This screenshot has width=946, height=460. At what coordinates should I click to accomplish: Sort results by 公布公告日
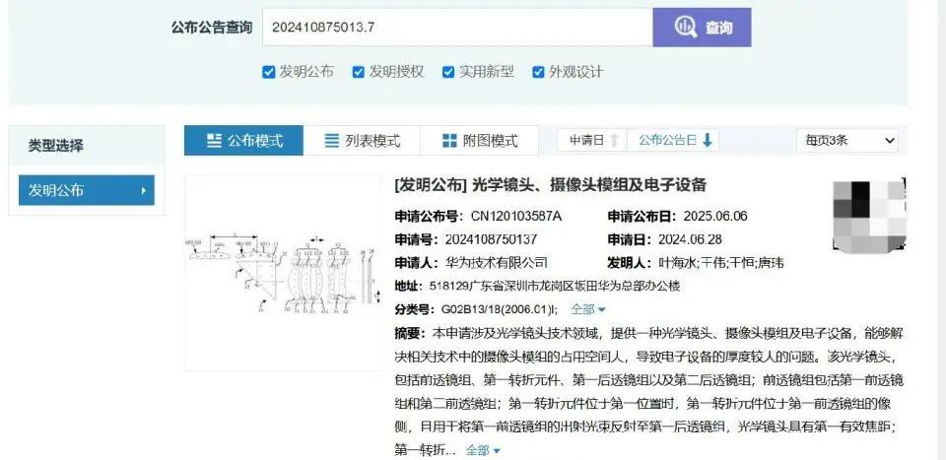(673, 141)
